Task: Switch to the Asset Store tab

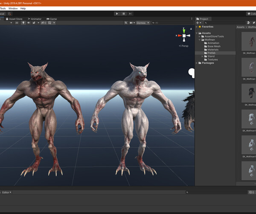Action: [14, 19]
